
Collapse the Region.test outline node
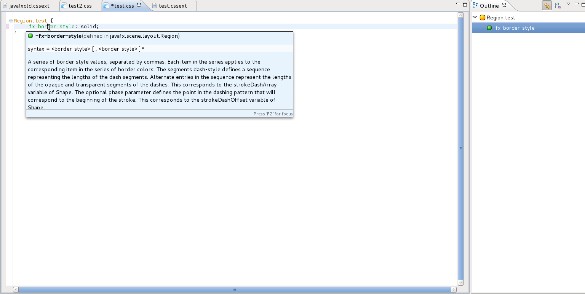pyautogui.click(x=475, y=18)
